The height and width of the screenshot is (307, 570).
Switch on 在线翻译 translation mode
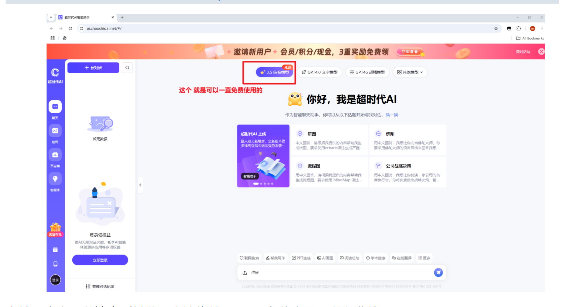click(x=402, y=258)
